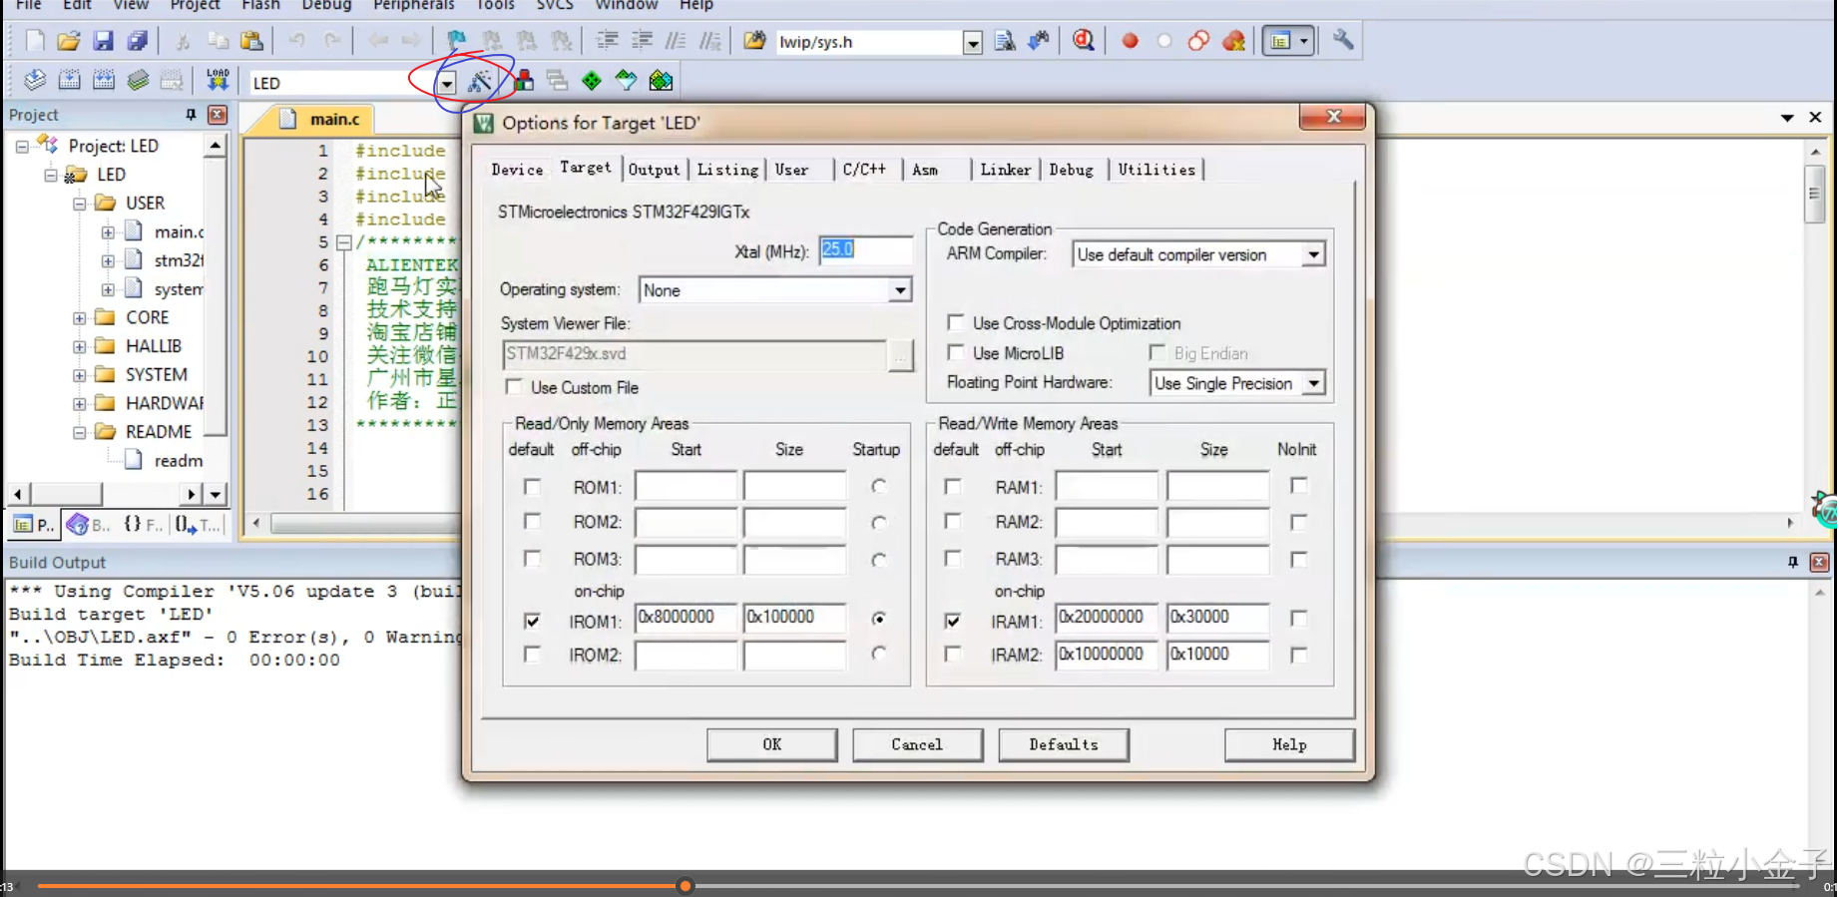
Task: Kill all breakpoints icon
Action: [1234, 41]
